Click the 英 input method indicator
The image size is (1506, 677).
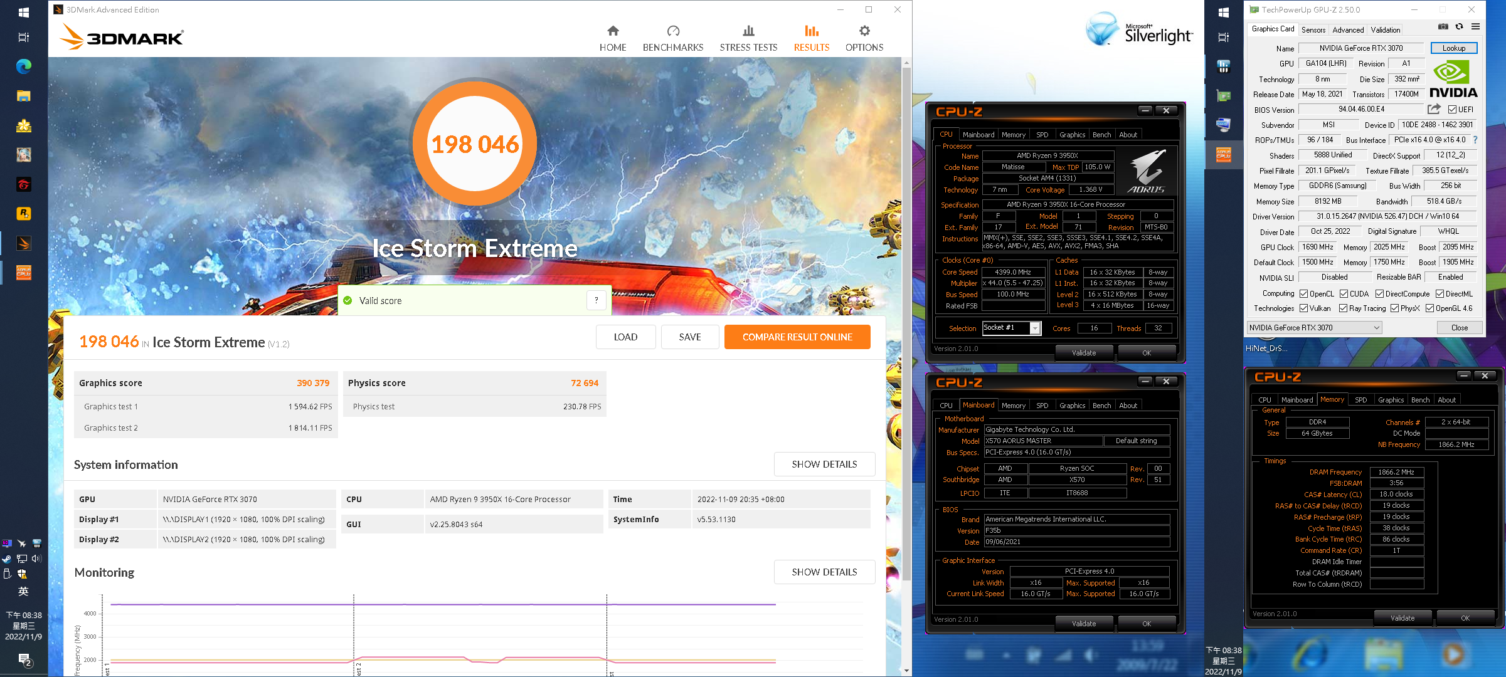click(x=23, y=591)
